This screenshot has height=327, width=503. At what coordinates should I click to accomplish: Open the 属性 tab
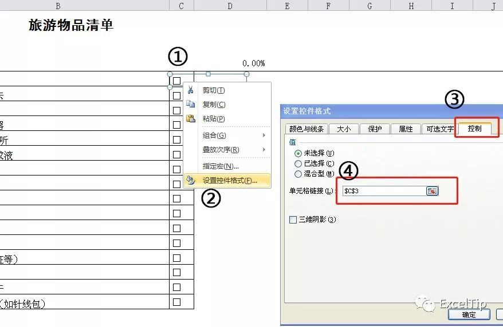(406, 129)
